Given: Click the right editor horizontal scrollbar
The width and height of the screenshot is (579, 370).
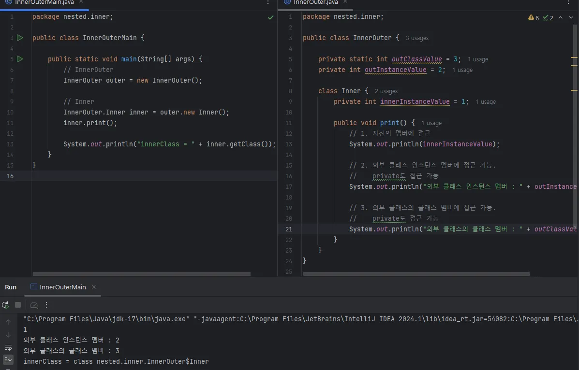Looking at the screenshot, I should point(416,274).
